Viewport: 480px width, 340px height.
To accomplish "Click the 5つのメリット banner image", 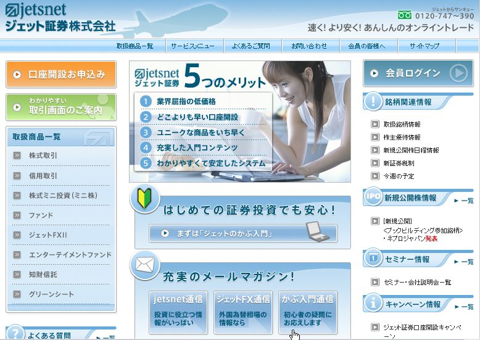I will pyautogui.click(x=239, y=122).
